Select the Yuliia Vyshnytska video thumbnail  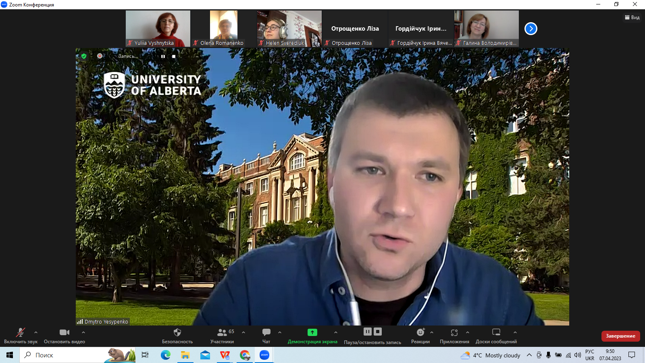[x=158, y=28]
